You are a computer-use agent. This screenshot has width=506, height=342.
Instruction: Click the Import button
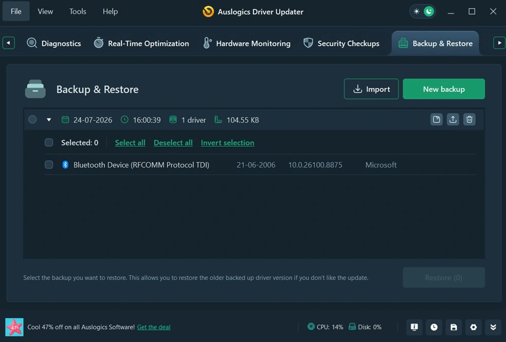[371, 89]
